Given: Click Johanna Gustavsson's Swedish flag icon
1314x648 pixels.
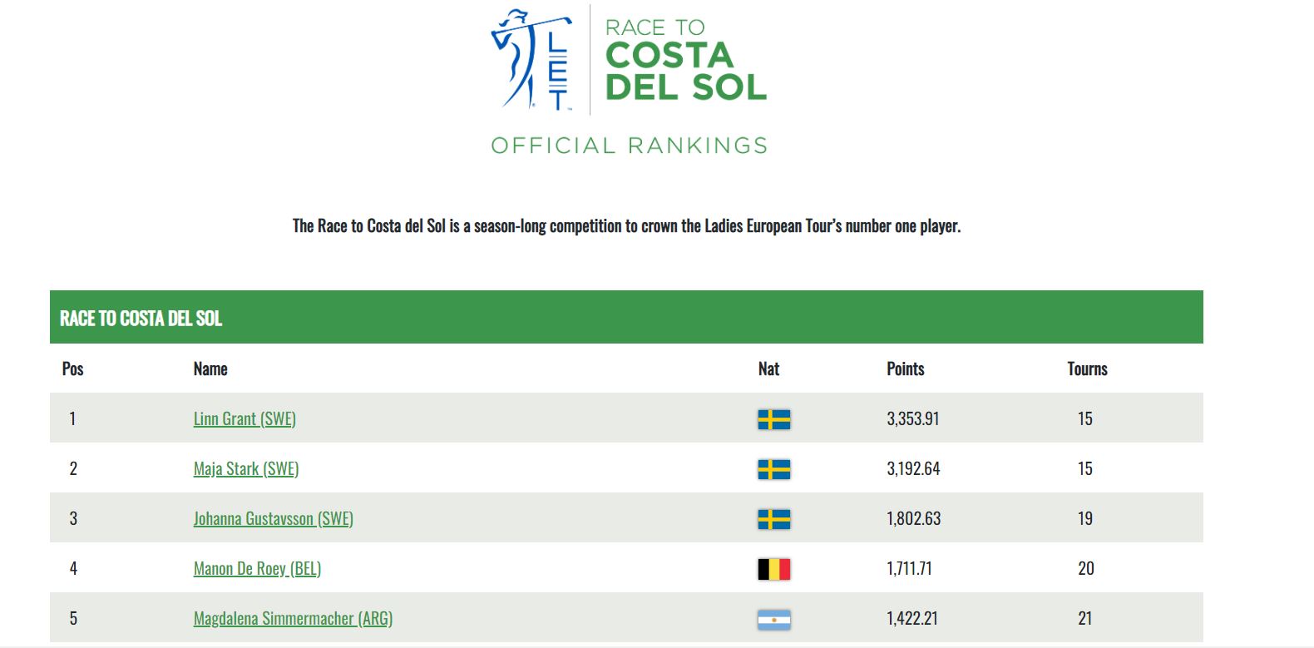Looking at the screenshot, I should pyautogui.click(x=774, y=519).
